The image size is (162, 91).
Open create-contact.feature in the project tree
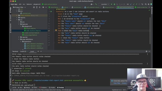pos(32,33)
